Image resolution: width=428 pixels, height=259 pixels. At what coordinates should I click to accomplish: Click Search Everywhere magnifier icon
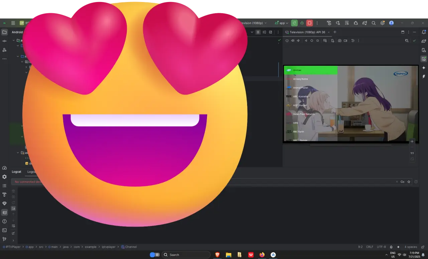point(373,23)
